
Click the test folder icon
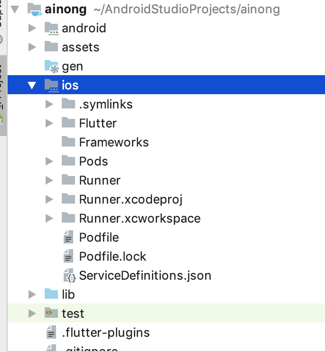point(51,313)
